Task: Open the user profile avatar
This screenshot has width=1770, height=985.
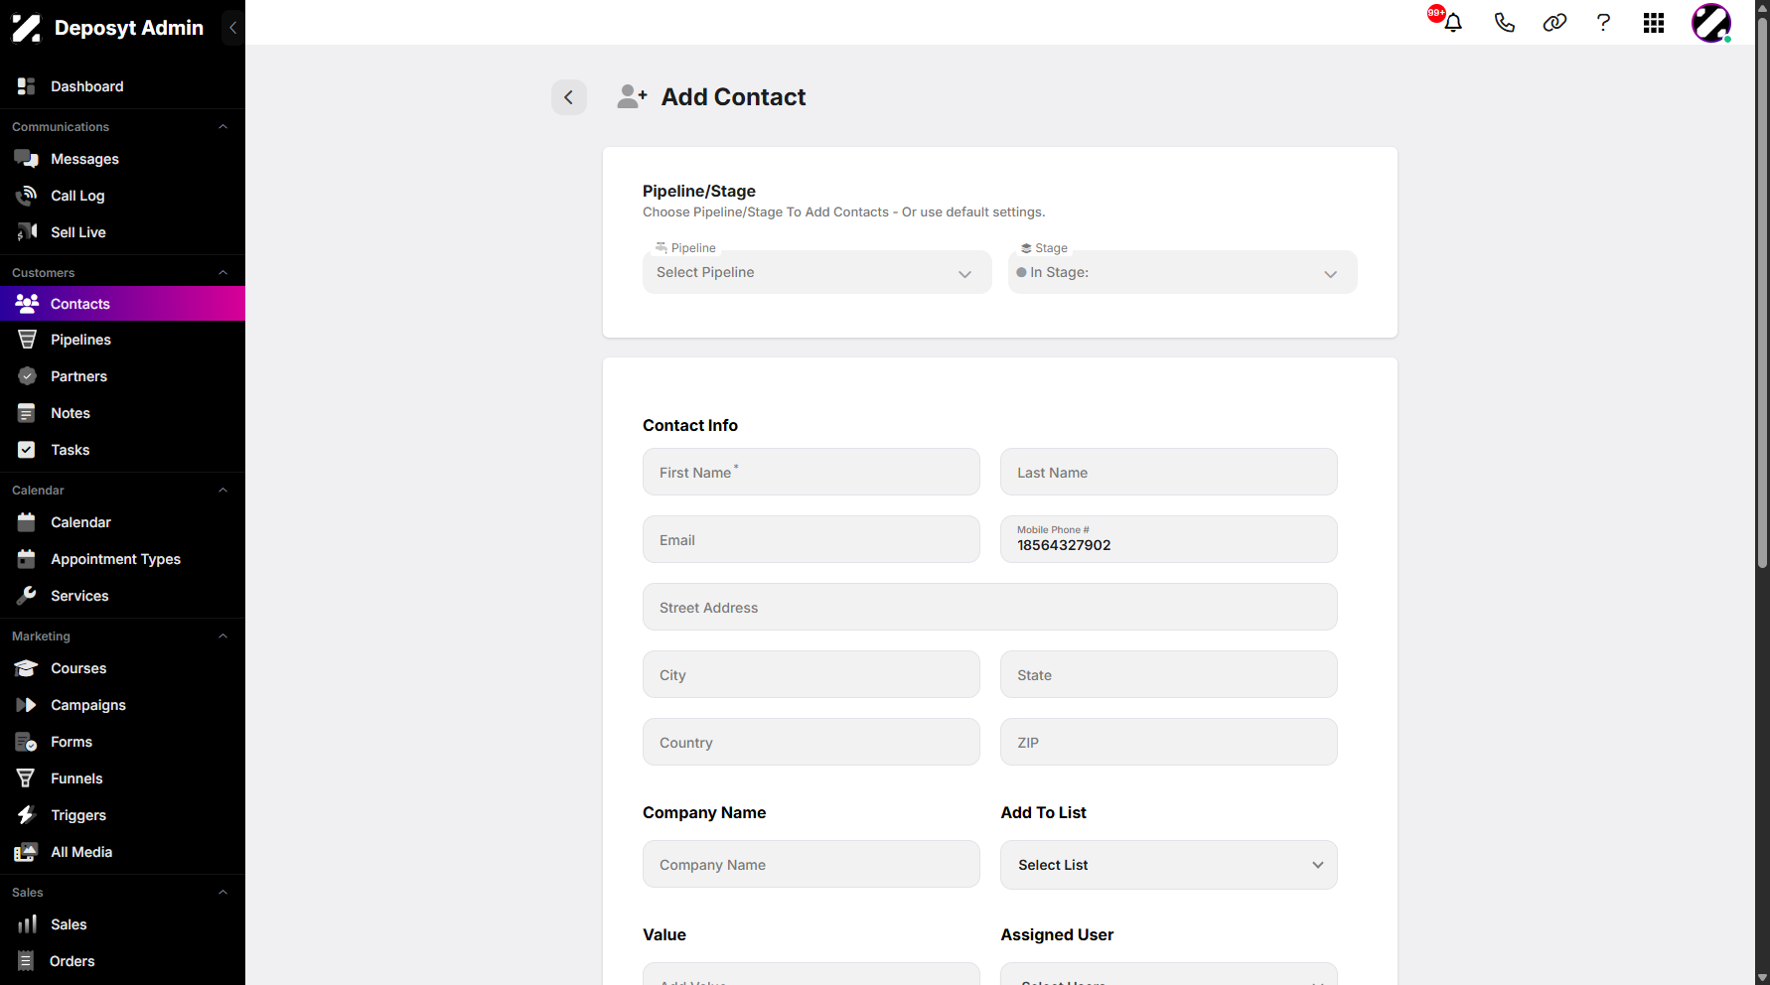Action: point(1711,23)
